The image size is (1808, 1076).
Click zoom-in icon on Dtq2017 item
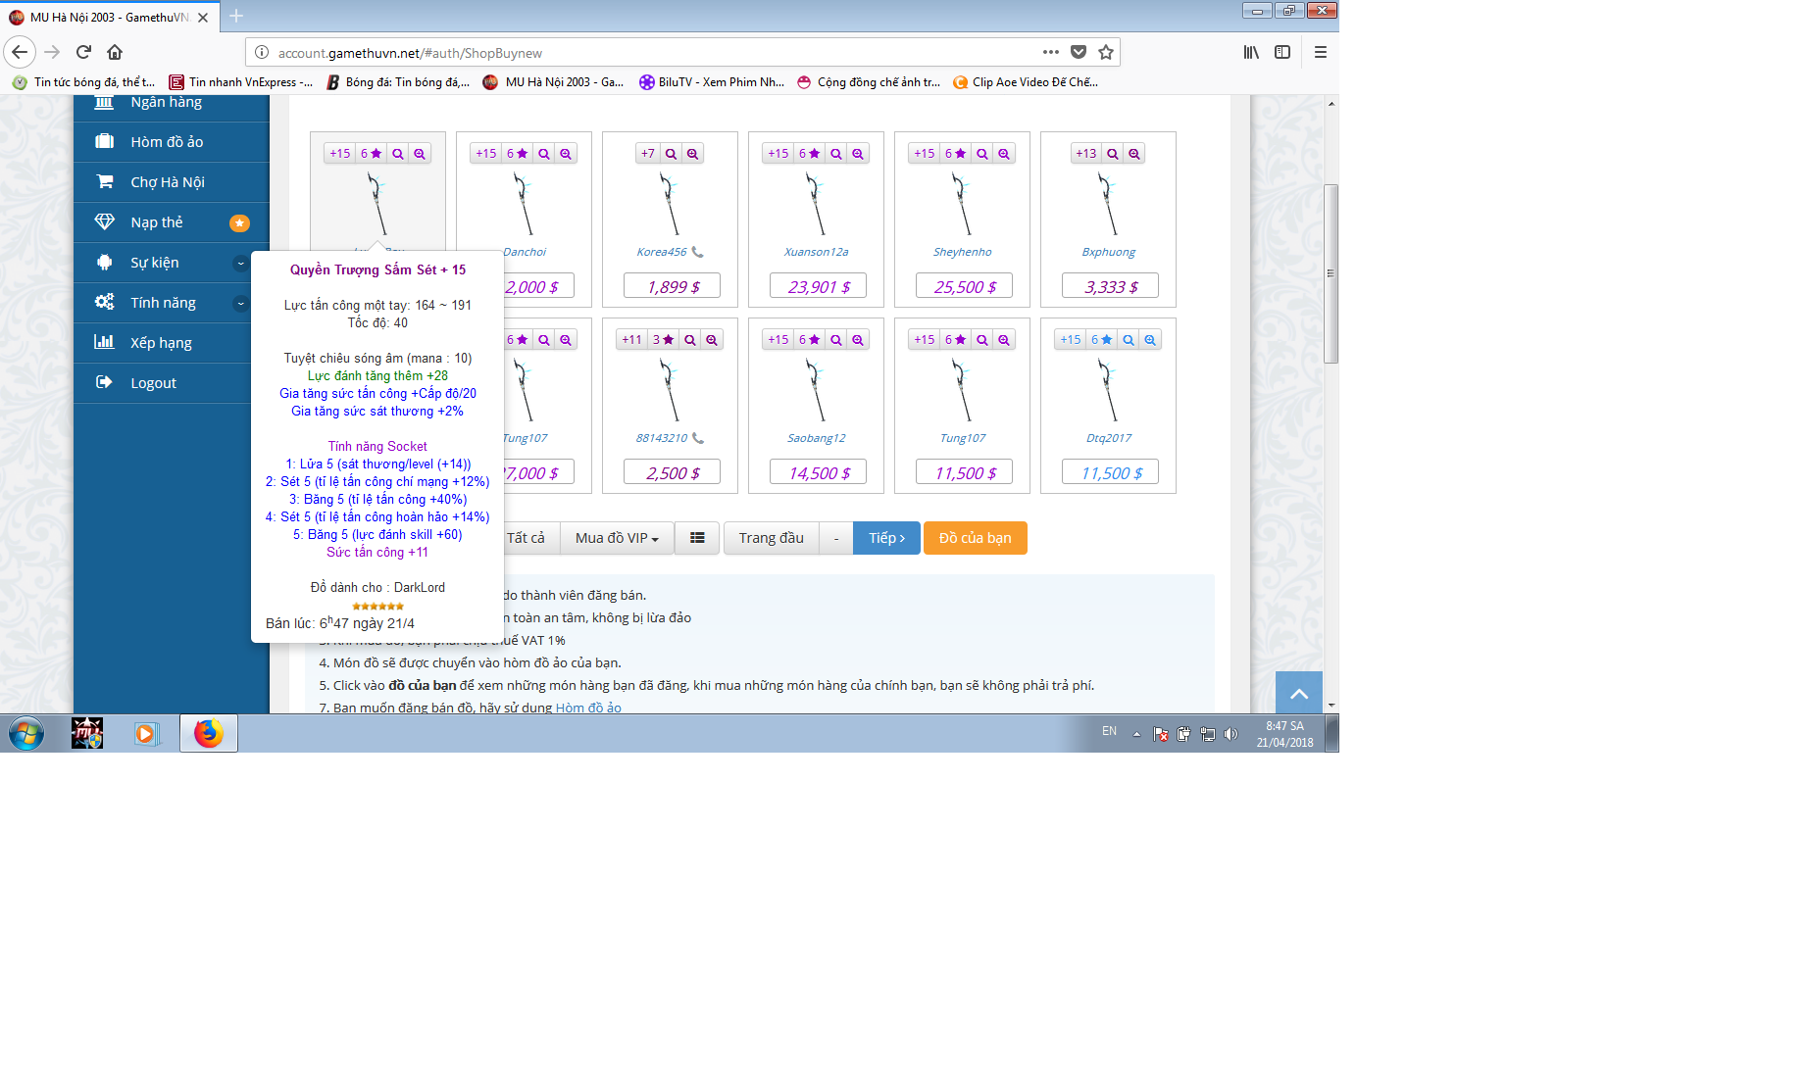coord(1150,340)
